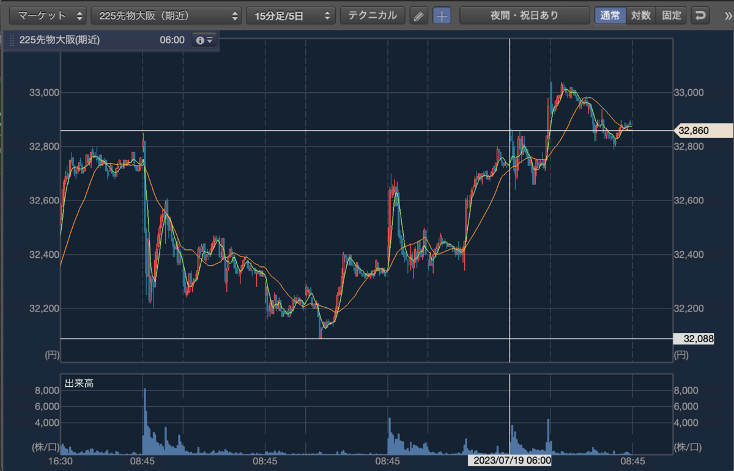Expand the toolbar overflow chevrons
The width and height of the screenshot is (734, 471).
click(x=727, y=15)
